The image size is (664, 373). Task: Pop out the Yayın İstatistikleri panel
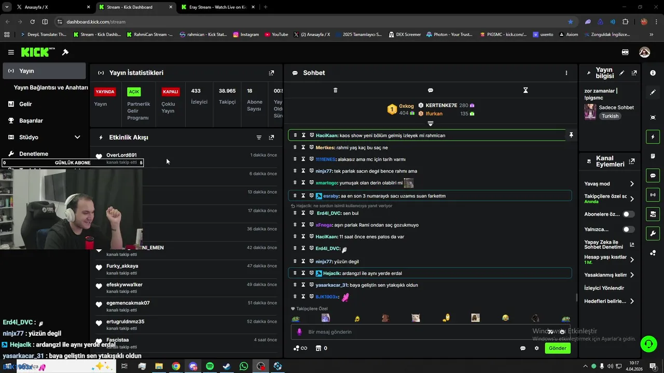click(271, 73)
